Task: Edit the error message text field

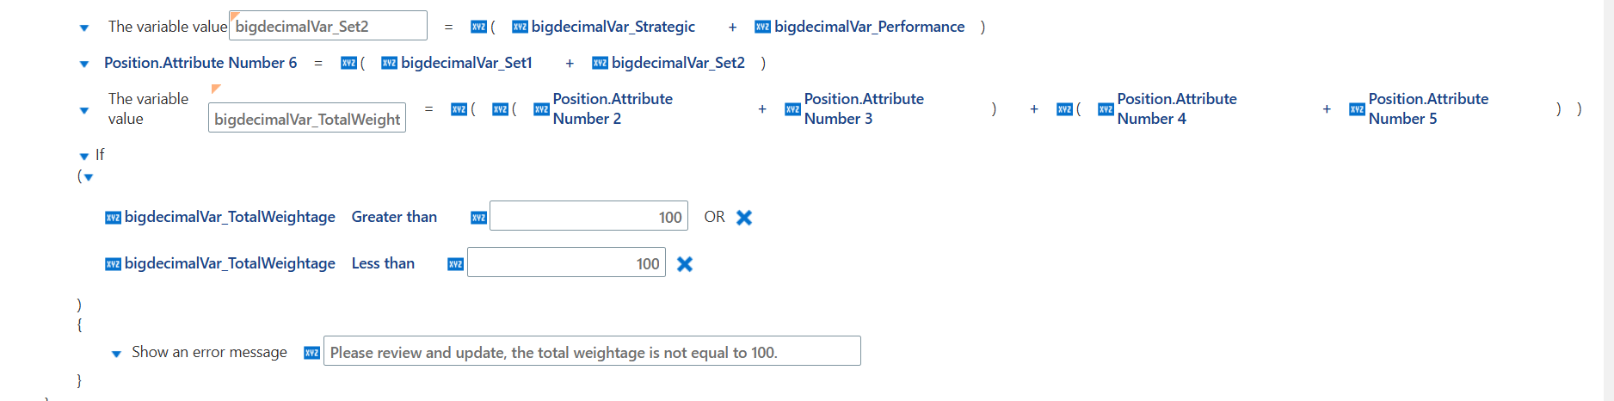Action: pyautogui.click(x=592, y=351)
